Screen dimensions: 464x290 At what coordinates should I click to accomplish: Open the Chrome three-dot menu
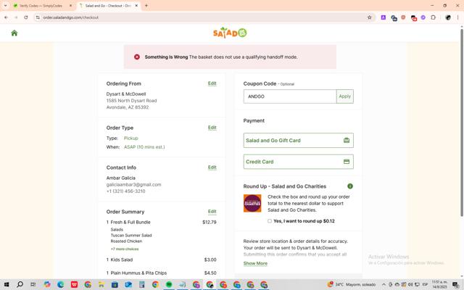(457, 17)
